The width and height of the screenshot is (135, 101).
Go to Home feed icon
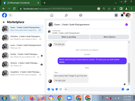click(x=52, y=15)
